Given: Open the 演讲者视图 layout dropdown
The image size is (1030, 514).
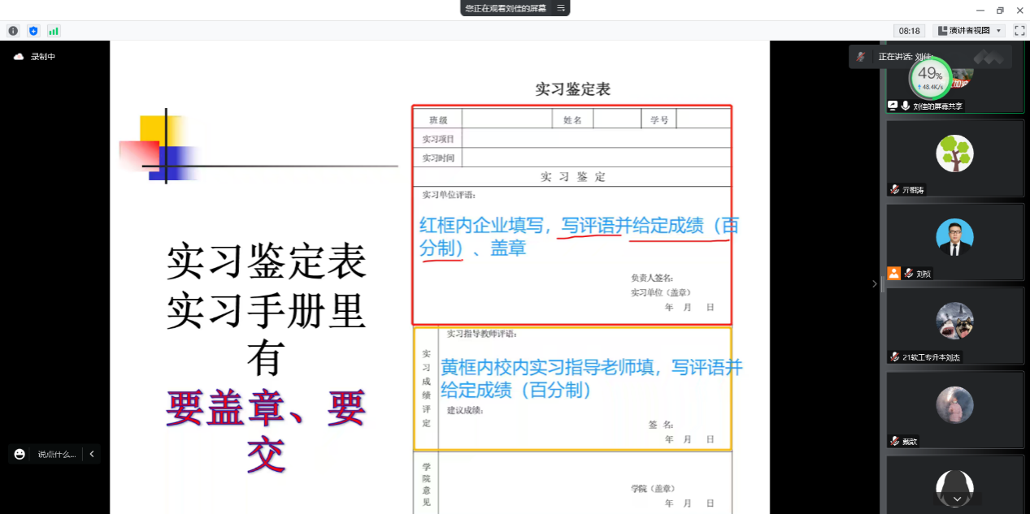Looking at the screenshot, I should [969, 31].
